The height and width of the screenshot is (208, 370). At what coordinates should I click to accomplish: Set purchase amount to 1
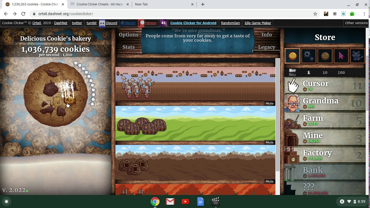click(x=308, y=73)
